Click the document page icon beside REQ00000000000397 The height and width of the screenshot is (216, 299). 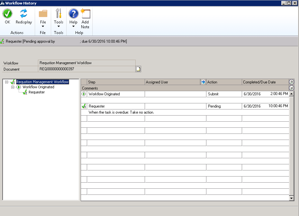point(138,69)
